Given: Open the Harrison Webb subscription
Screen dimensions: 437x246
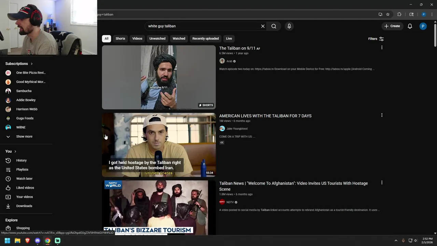Looking at the screenshot, I should (x=26, y=109).
